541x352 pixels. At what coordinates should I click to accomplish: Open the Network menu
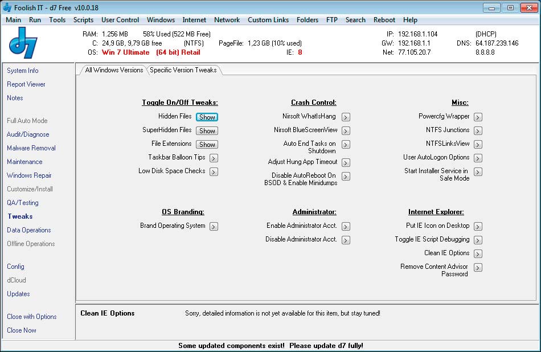(227, 20)
